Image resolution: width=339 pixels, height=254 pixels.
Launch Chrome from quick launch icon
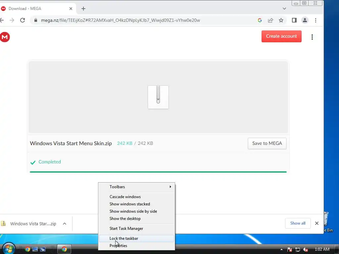27,249
